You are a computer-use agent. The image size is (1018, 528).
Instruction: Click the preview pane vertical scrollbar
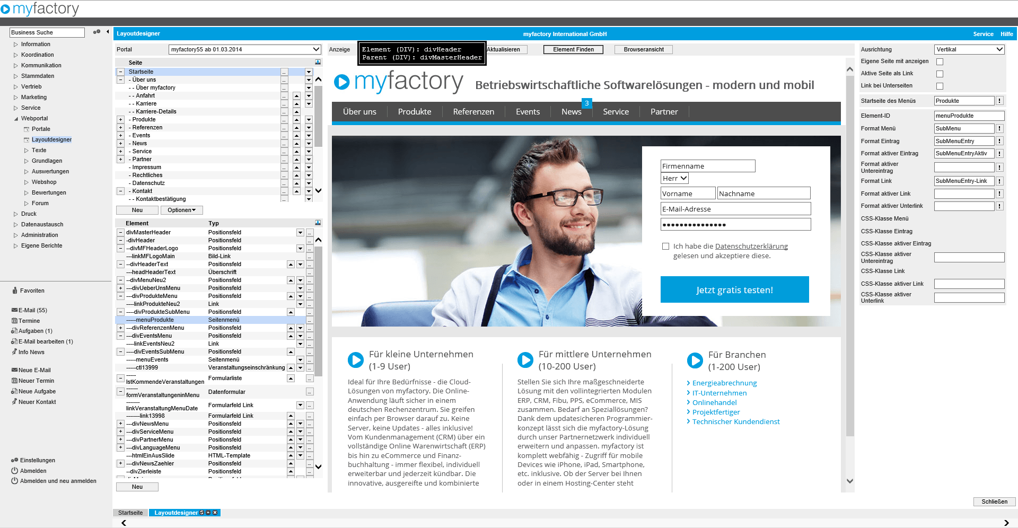(x=850, y=254)
